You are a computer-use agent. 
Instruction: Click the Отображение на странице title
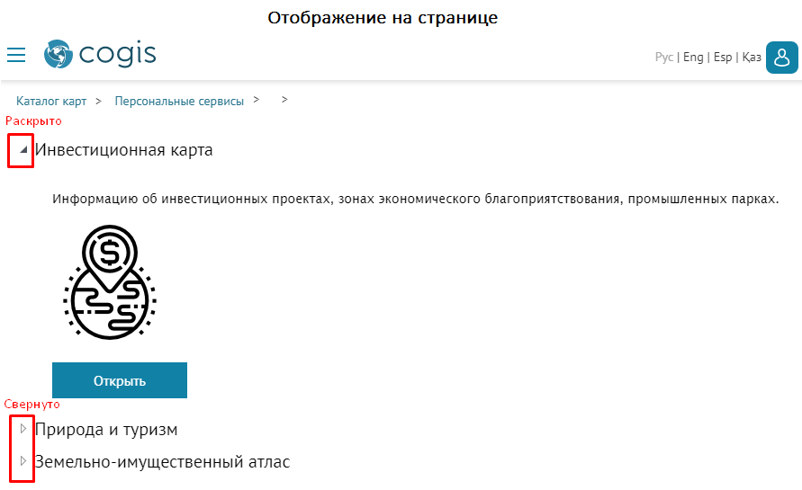coord(383,18)
